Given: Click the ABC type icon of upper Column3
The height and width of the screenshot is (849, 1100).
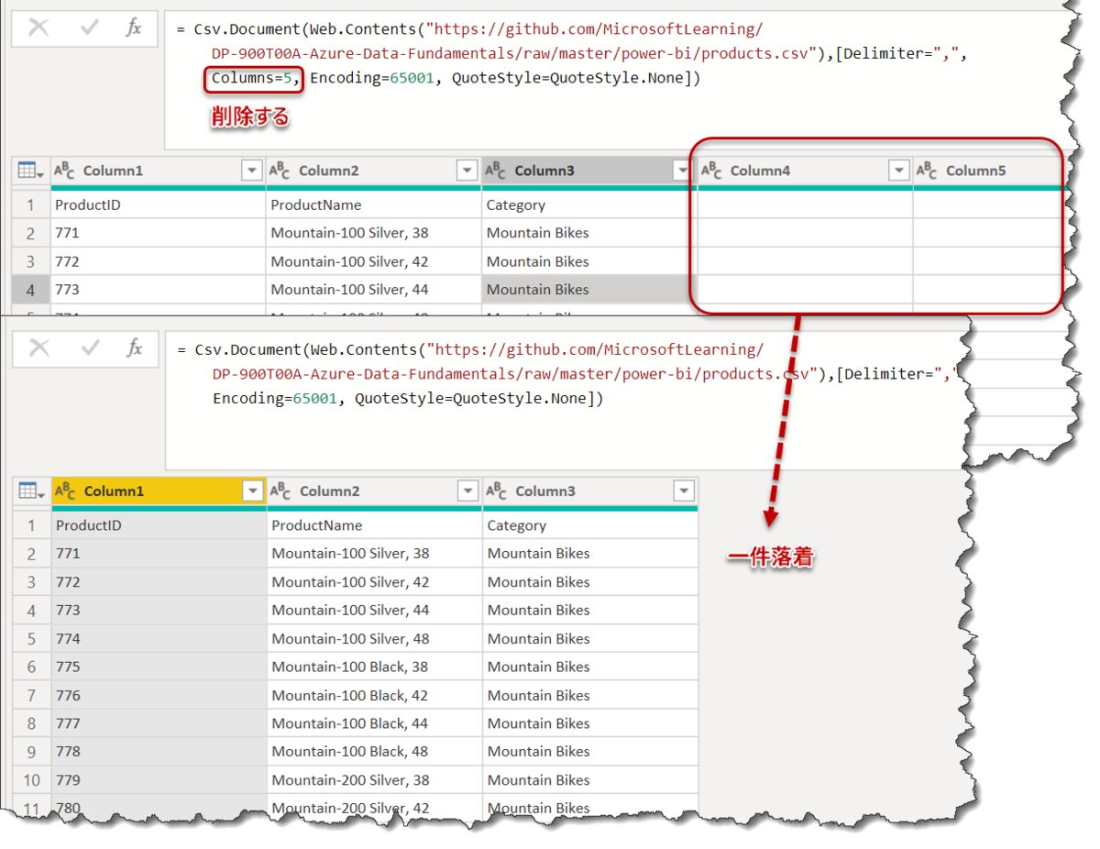Looking at the screenshot, I should click(x=495, y=171).
